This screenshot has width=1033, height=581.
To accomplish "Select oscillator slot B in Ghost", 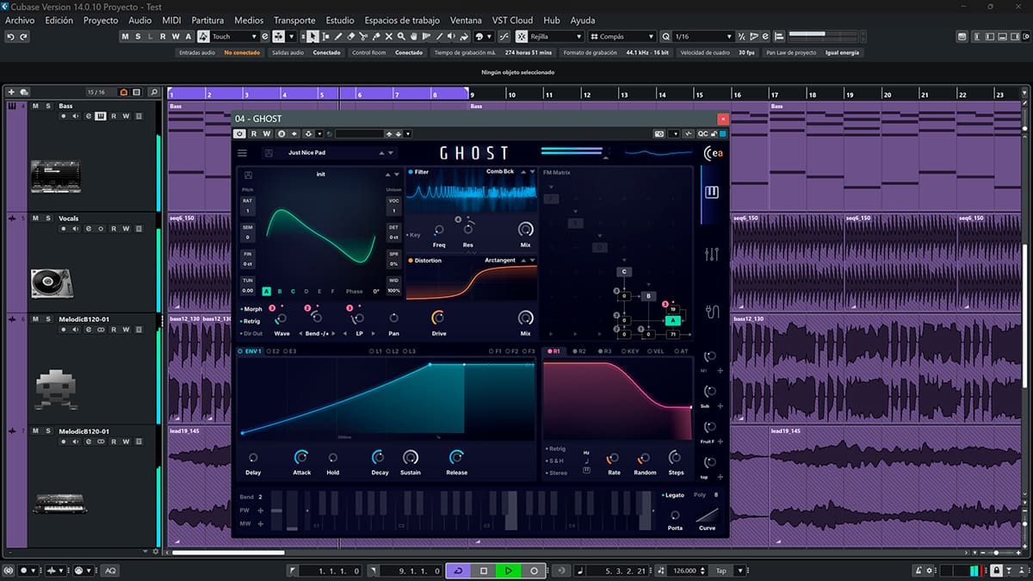I will click(280, 292).
